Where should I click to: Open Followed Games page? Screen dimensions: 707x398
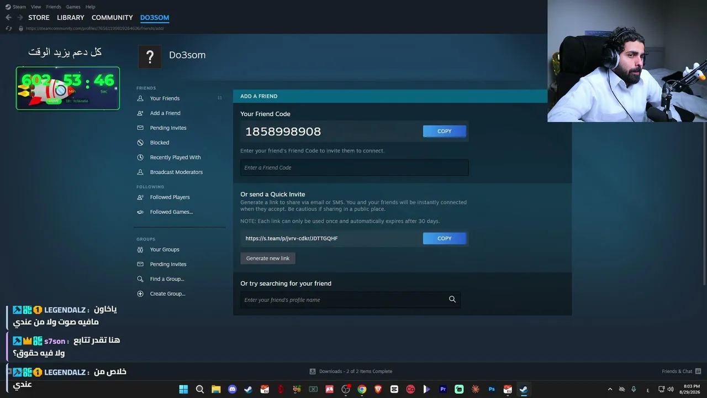tap(172, 212)
